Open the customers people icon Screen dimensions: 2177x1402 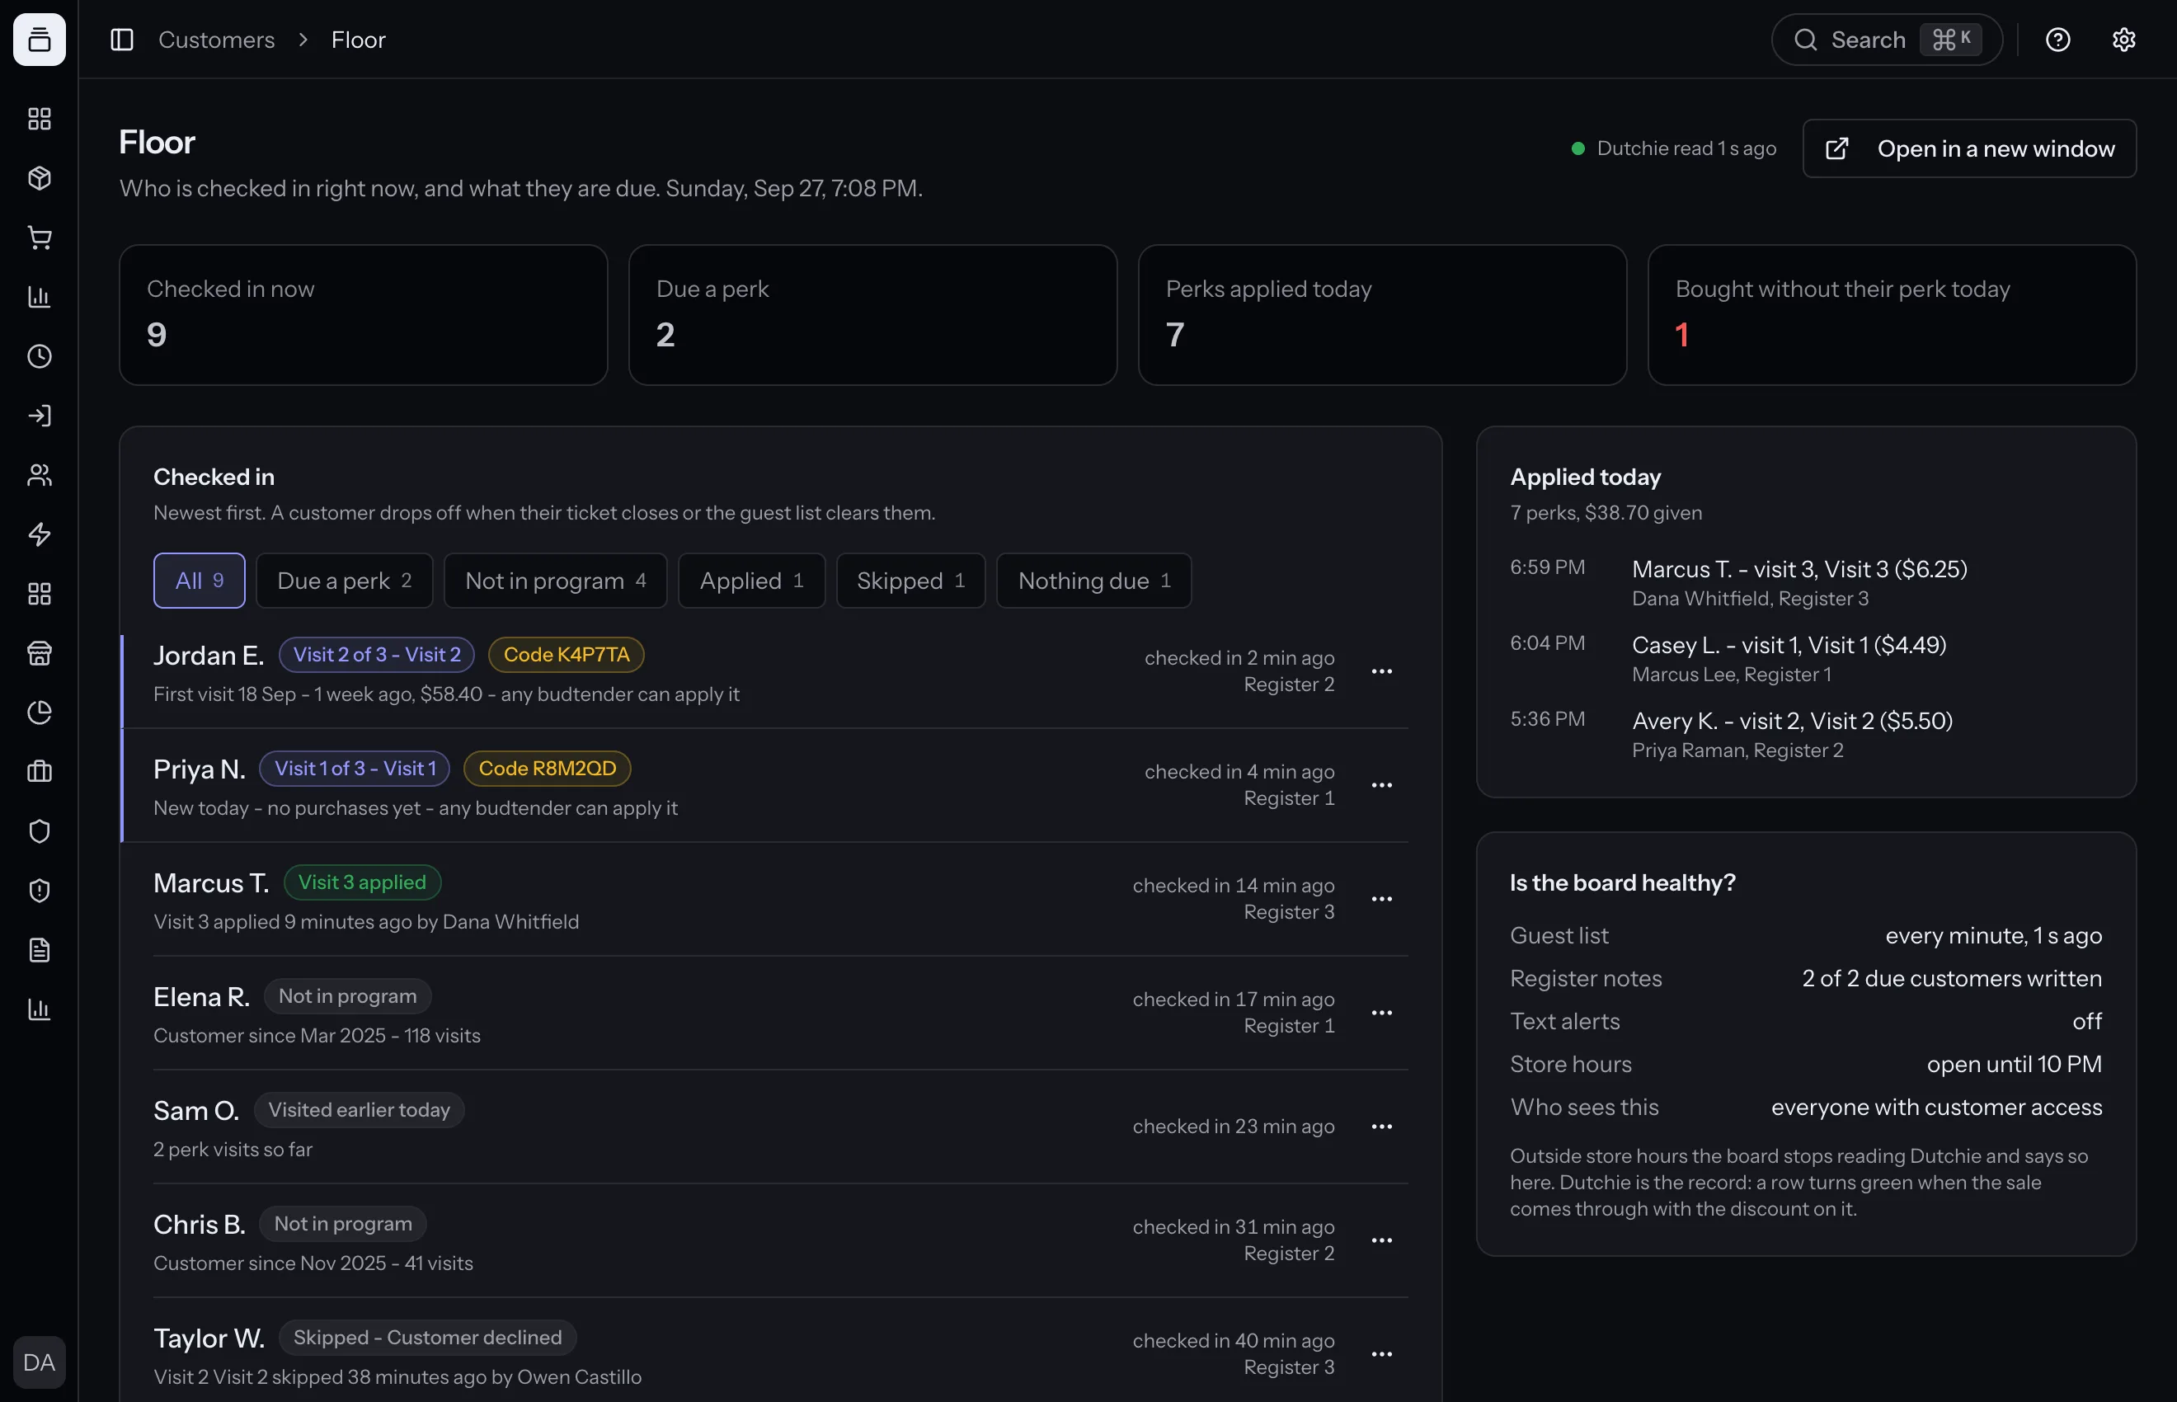[x=39, y=475]
